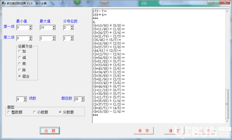Click the line "(8+44/64)÷(6/7)＝"

[x=109, y=86]
